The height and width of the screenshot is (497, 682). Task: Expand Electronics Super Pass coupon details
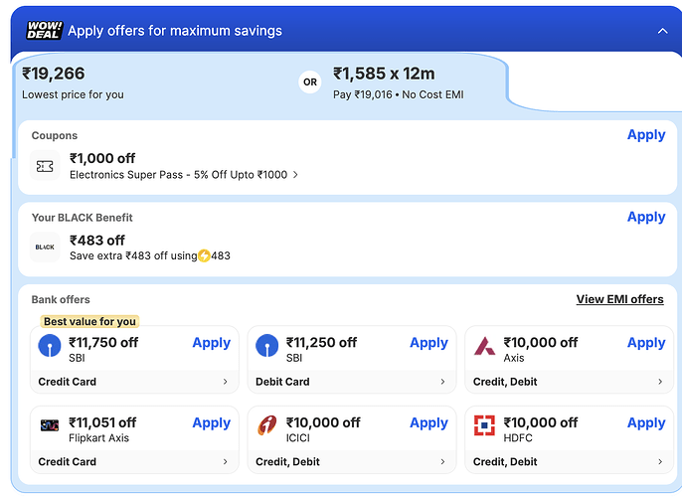pos(295,175)
